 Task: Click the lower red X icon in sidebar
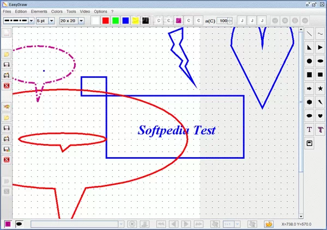(x=7, y=160)
